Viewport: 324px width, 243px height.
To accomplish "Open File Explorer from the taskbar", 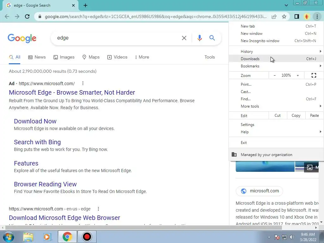I will coord(28,237).
